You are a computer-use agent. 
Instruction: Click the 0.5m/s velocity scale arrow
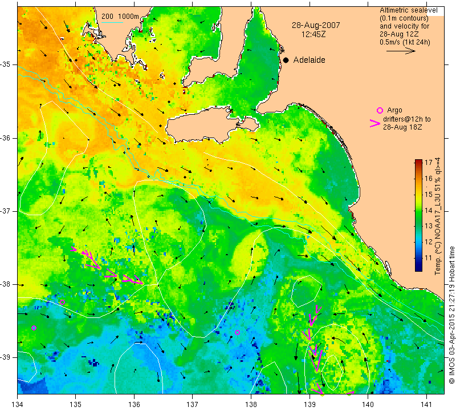[x=401, y=51]
